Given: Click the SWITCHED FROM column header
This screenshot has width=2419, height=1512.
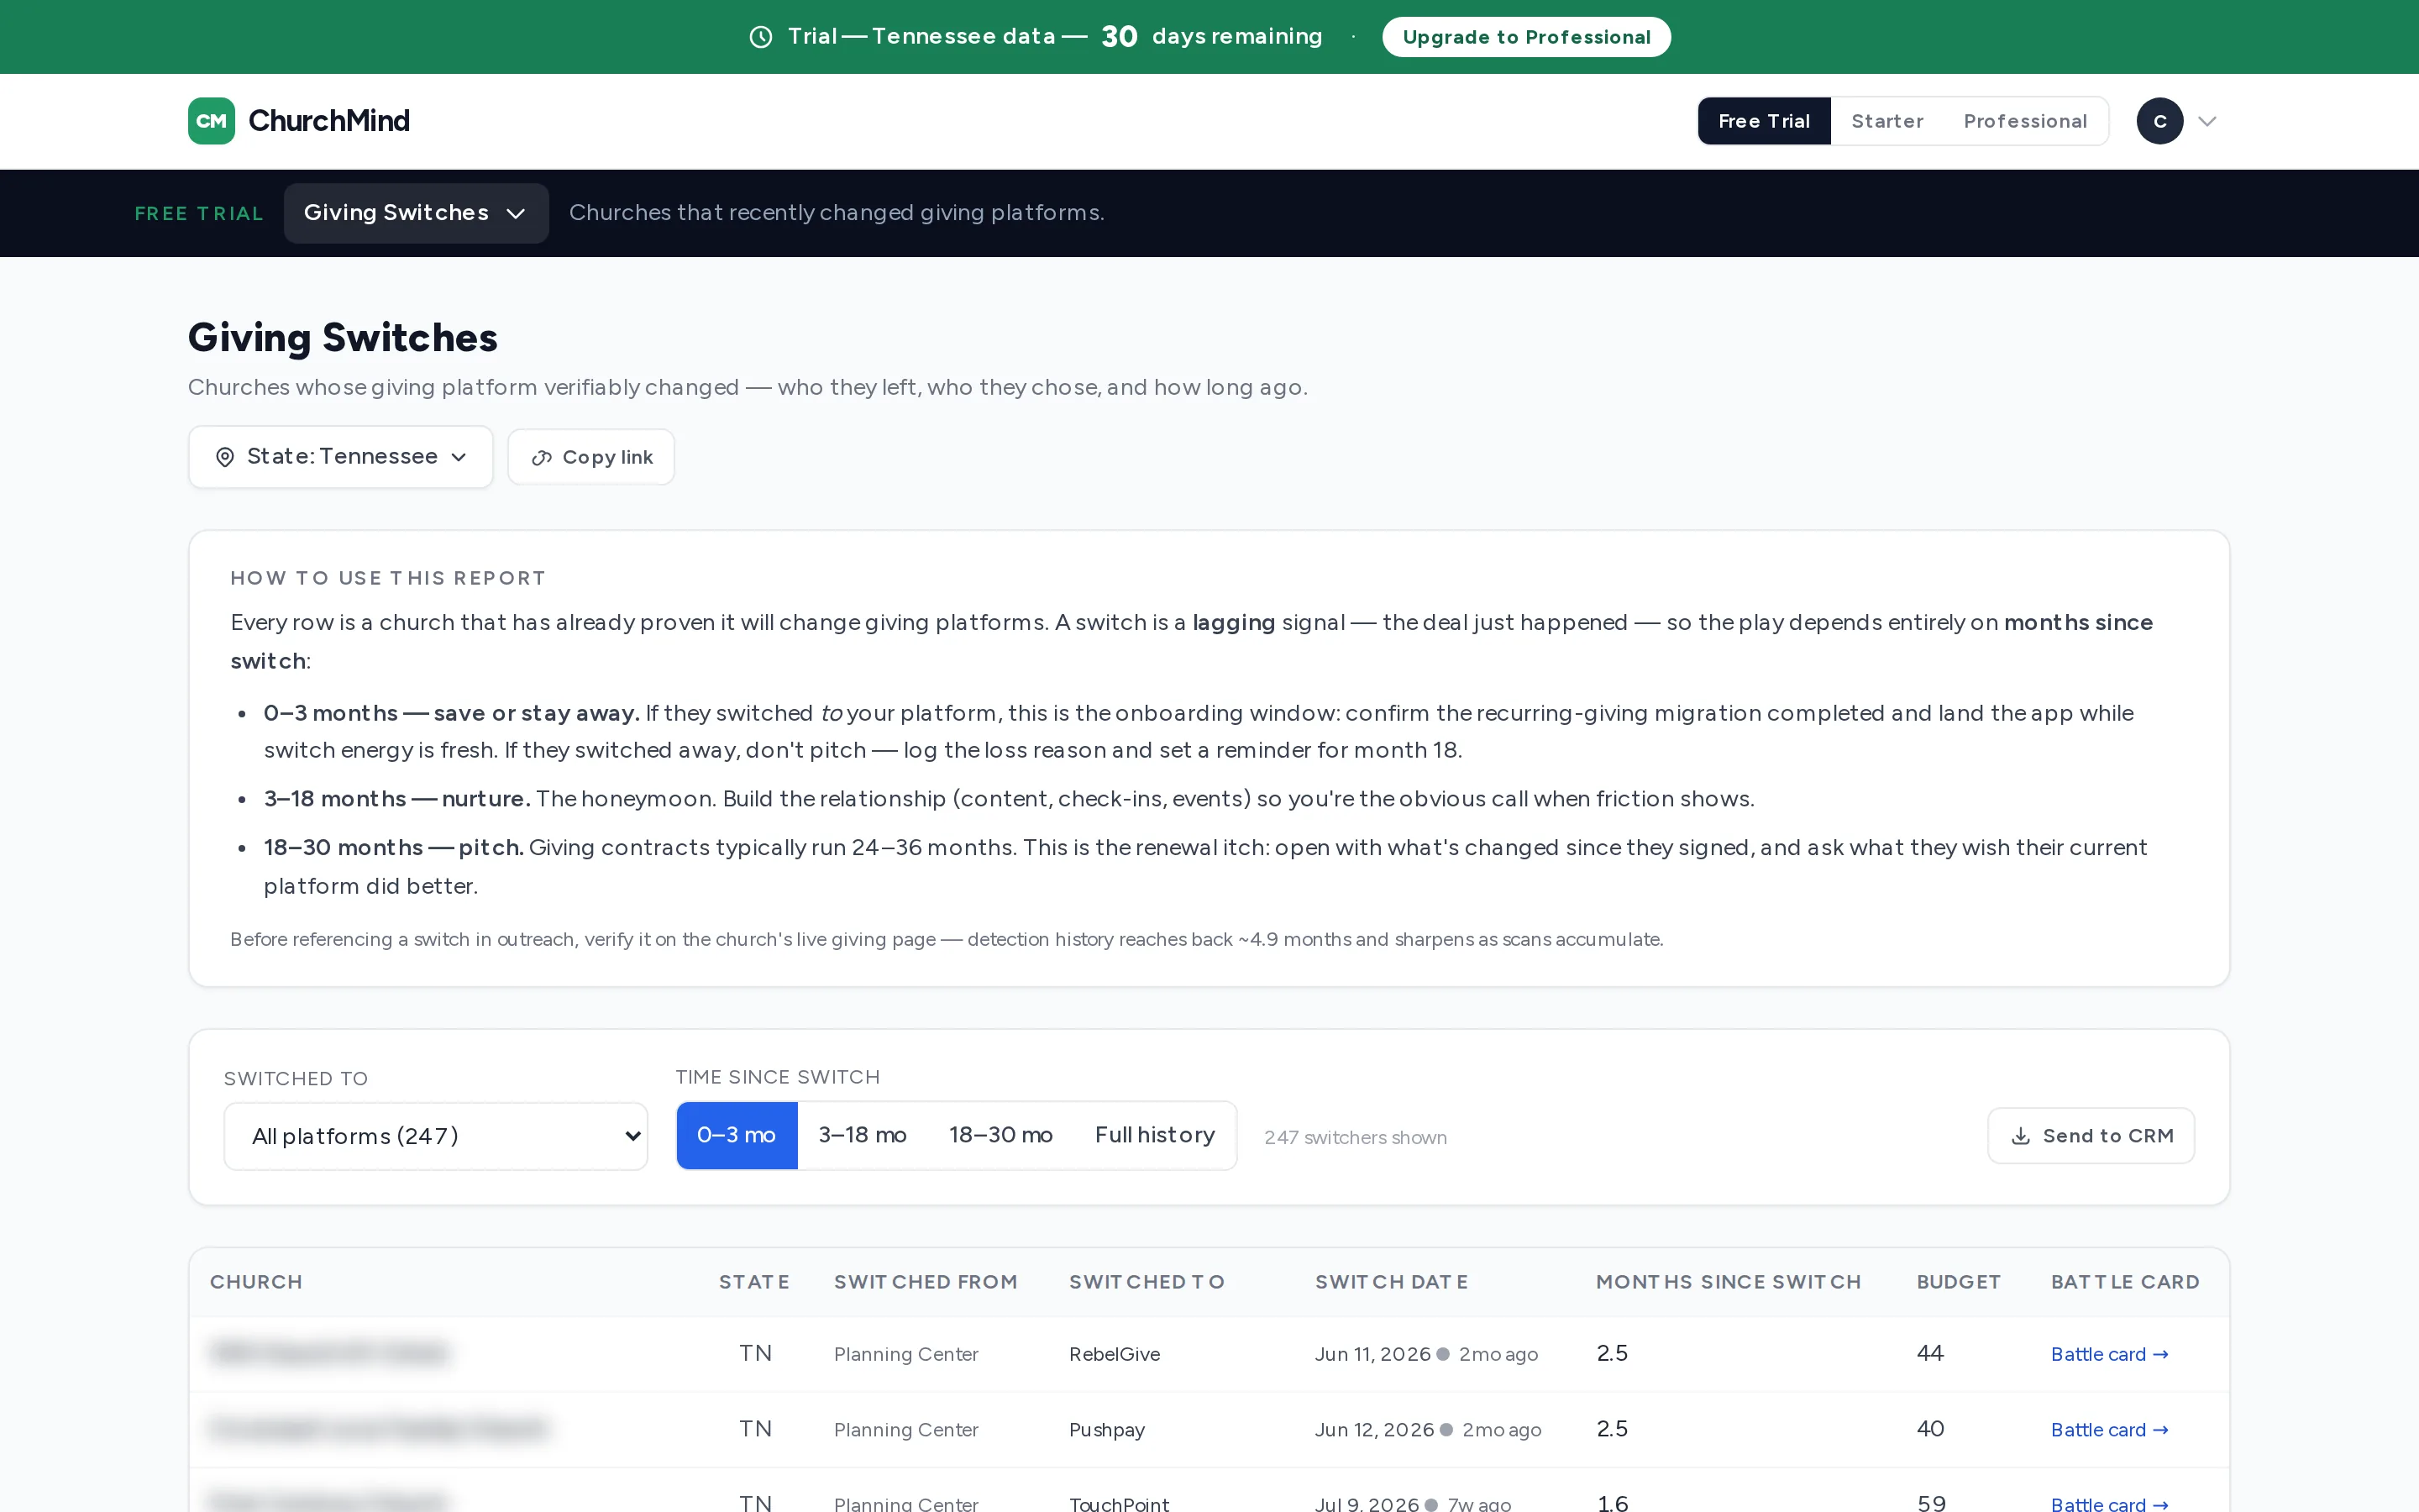Looking at the screenshot, I should (926, 1282).
